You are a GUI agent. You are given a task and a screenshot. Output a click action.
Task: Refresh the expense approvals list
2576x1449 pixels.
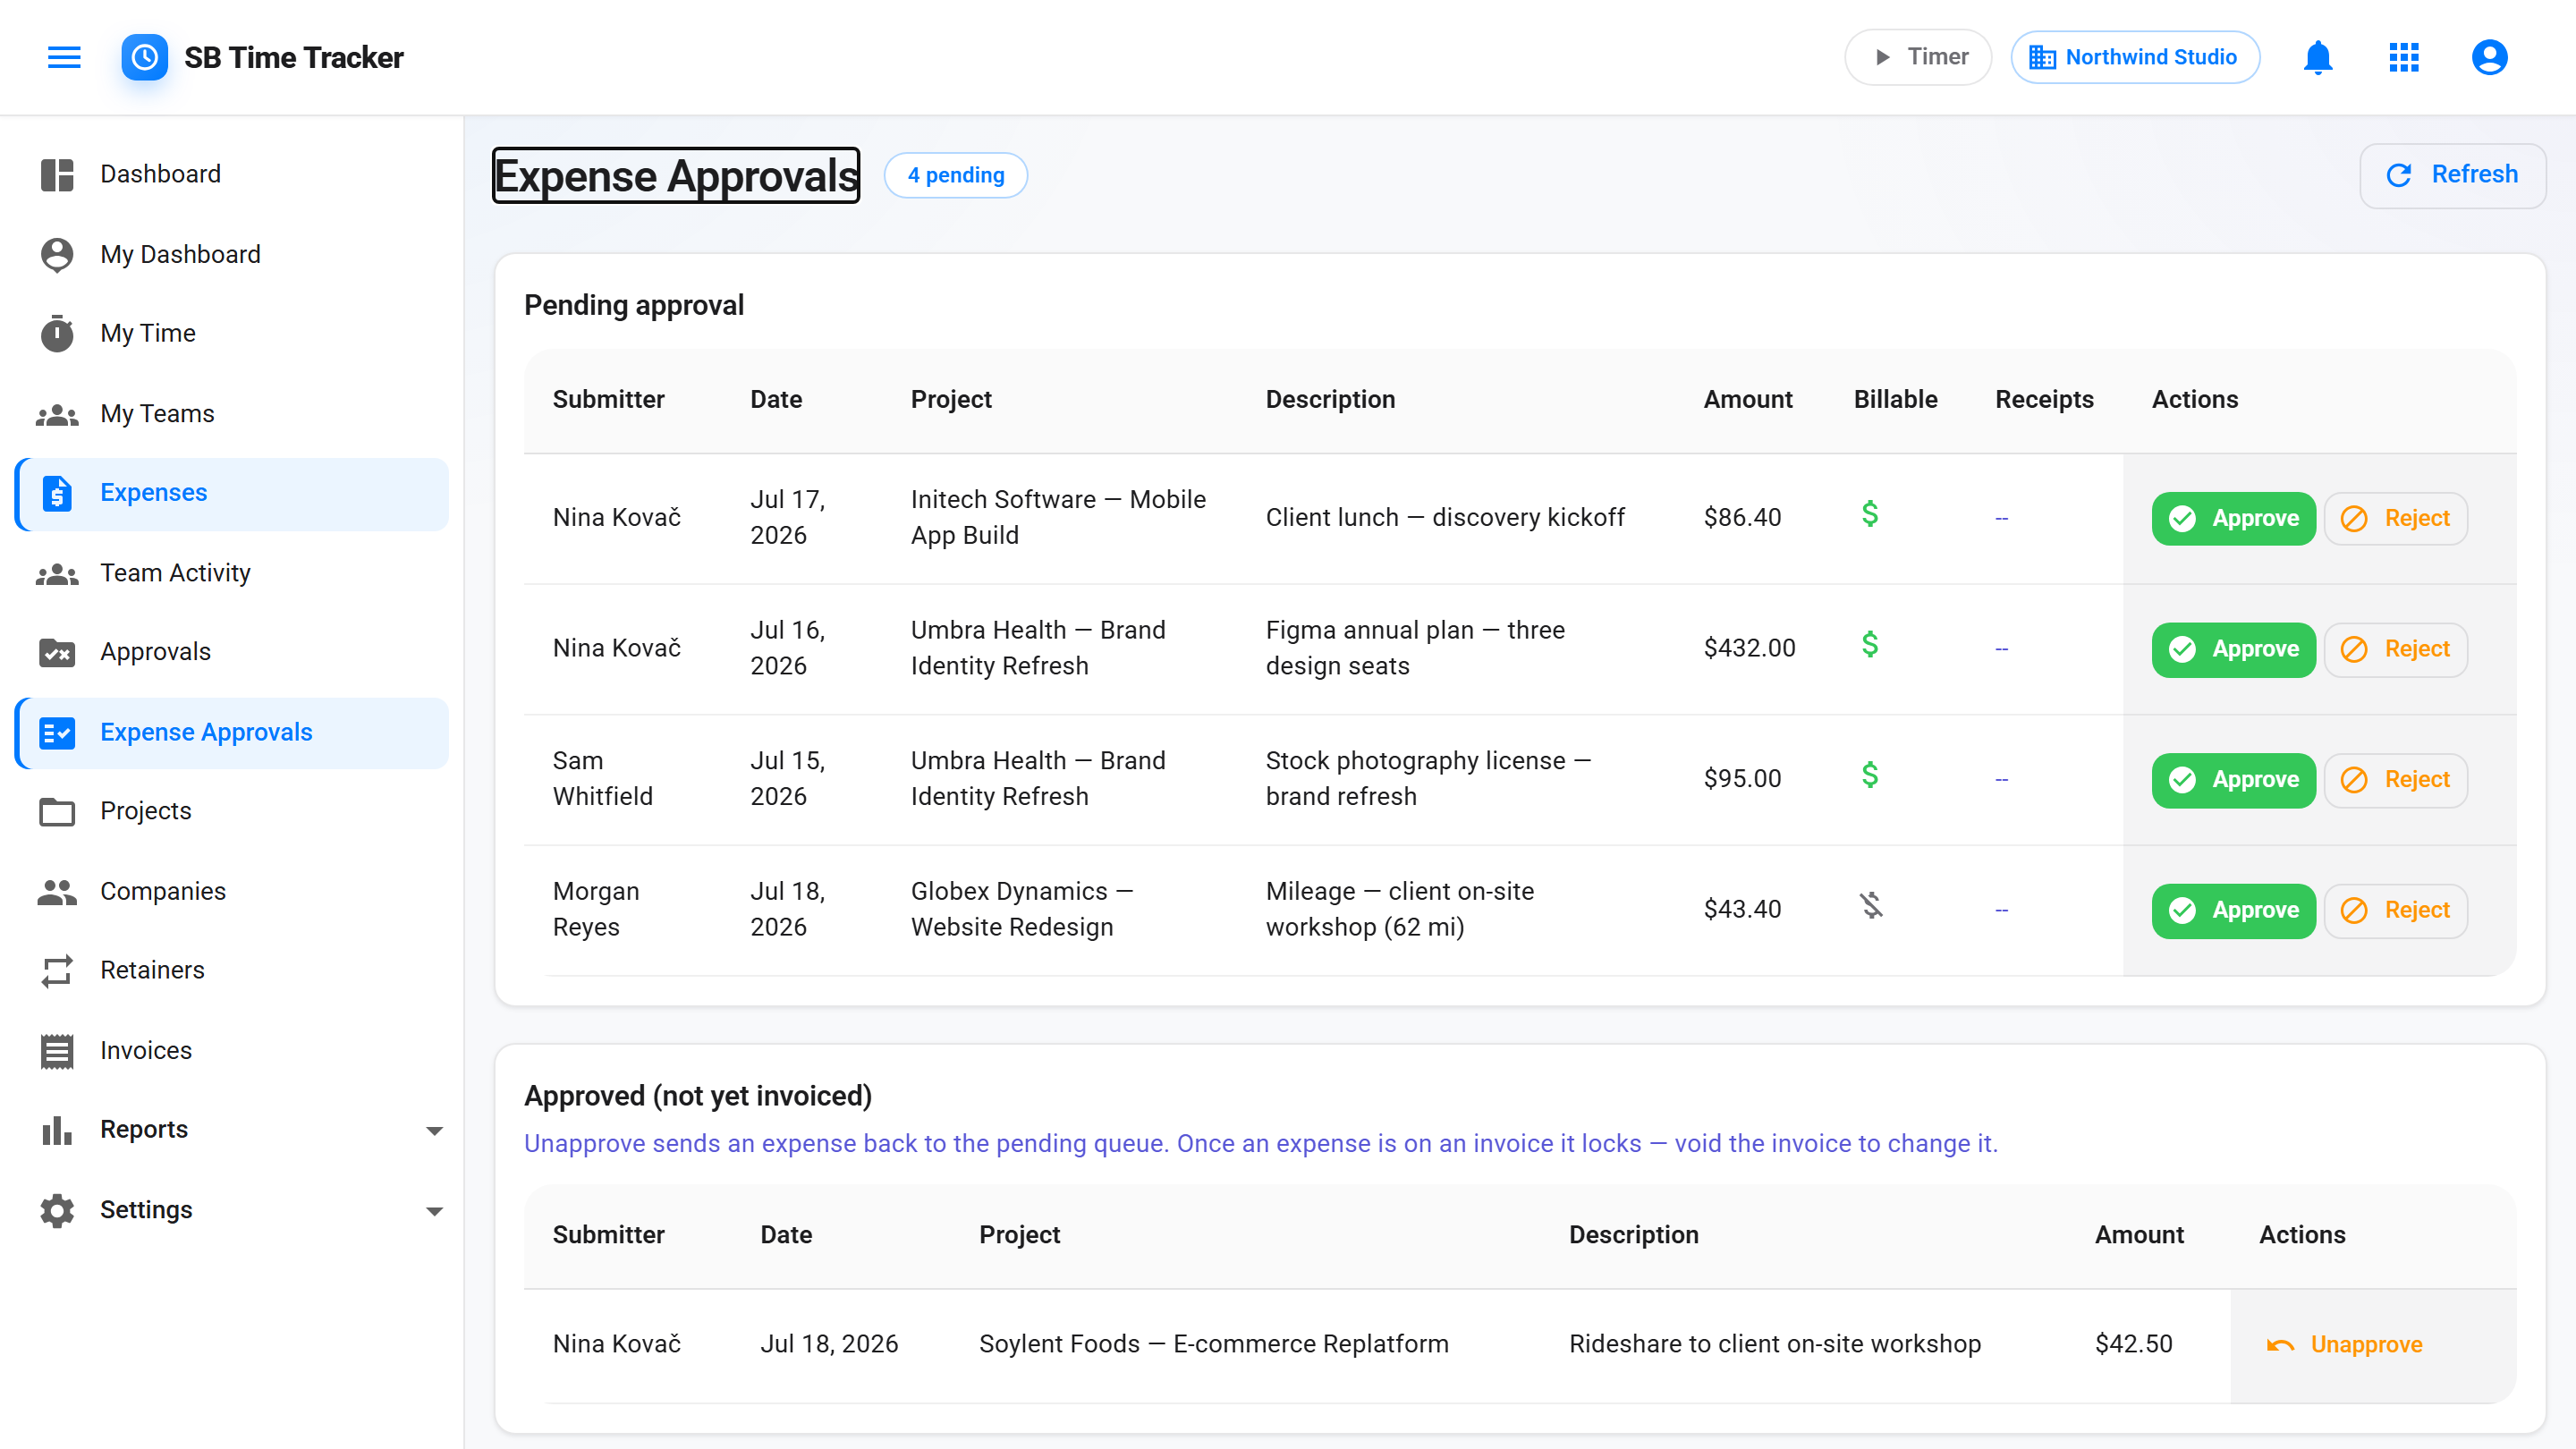point(2452,175)
